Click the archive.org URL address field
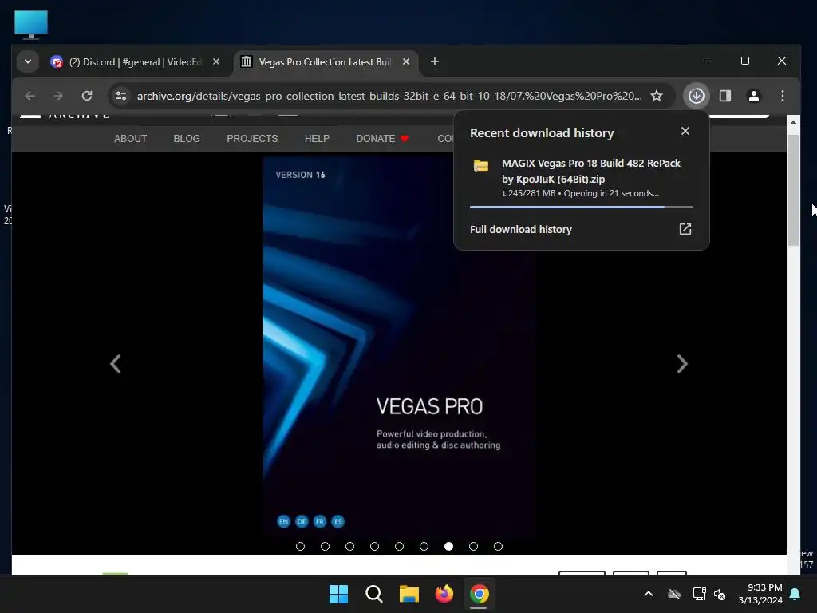The image size is (817, 613). click(389, 96)
